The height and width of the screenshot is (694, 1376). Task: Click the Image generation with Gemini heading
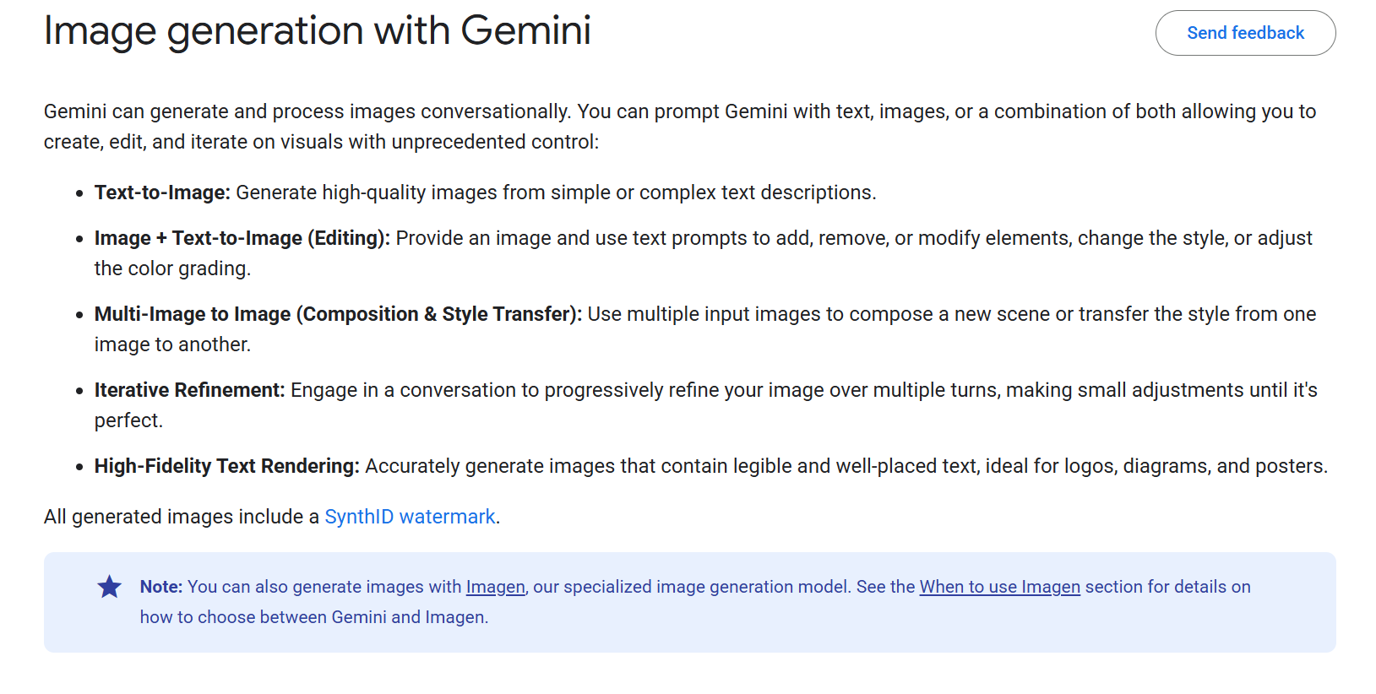(318, 31)
